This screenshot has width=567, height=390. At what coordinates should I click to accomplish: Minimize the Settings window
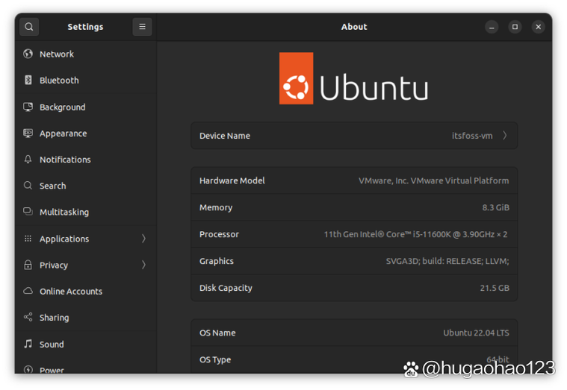point(492,27)
